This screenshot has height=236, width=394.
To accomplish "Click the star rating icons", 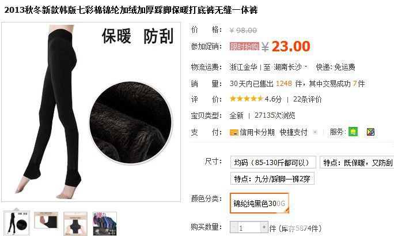I will pos(247,99).
